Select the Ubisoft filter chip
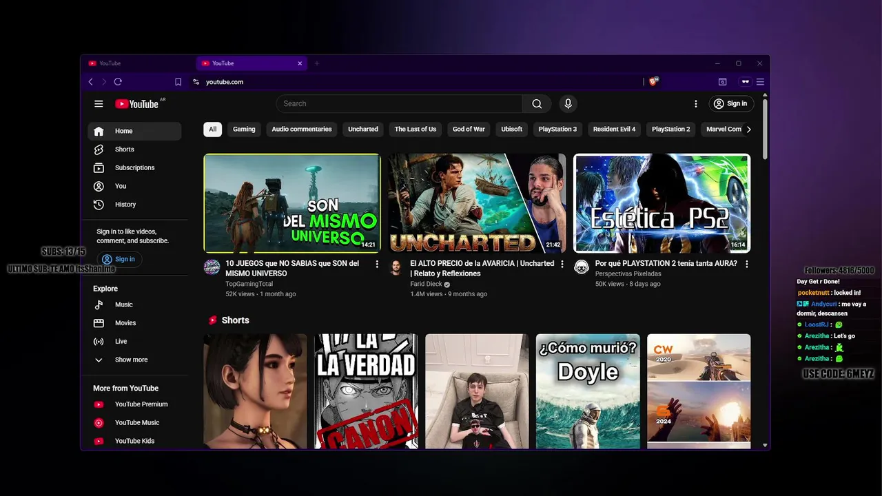 click(512, 130)
